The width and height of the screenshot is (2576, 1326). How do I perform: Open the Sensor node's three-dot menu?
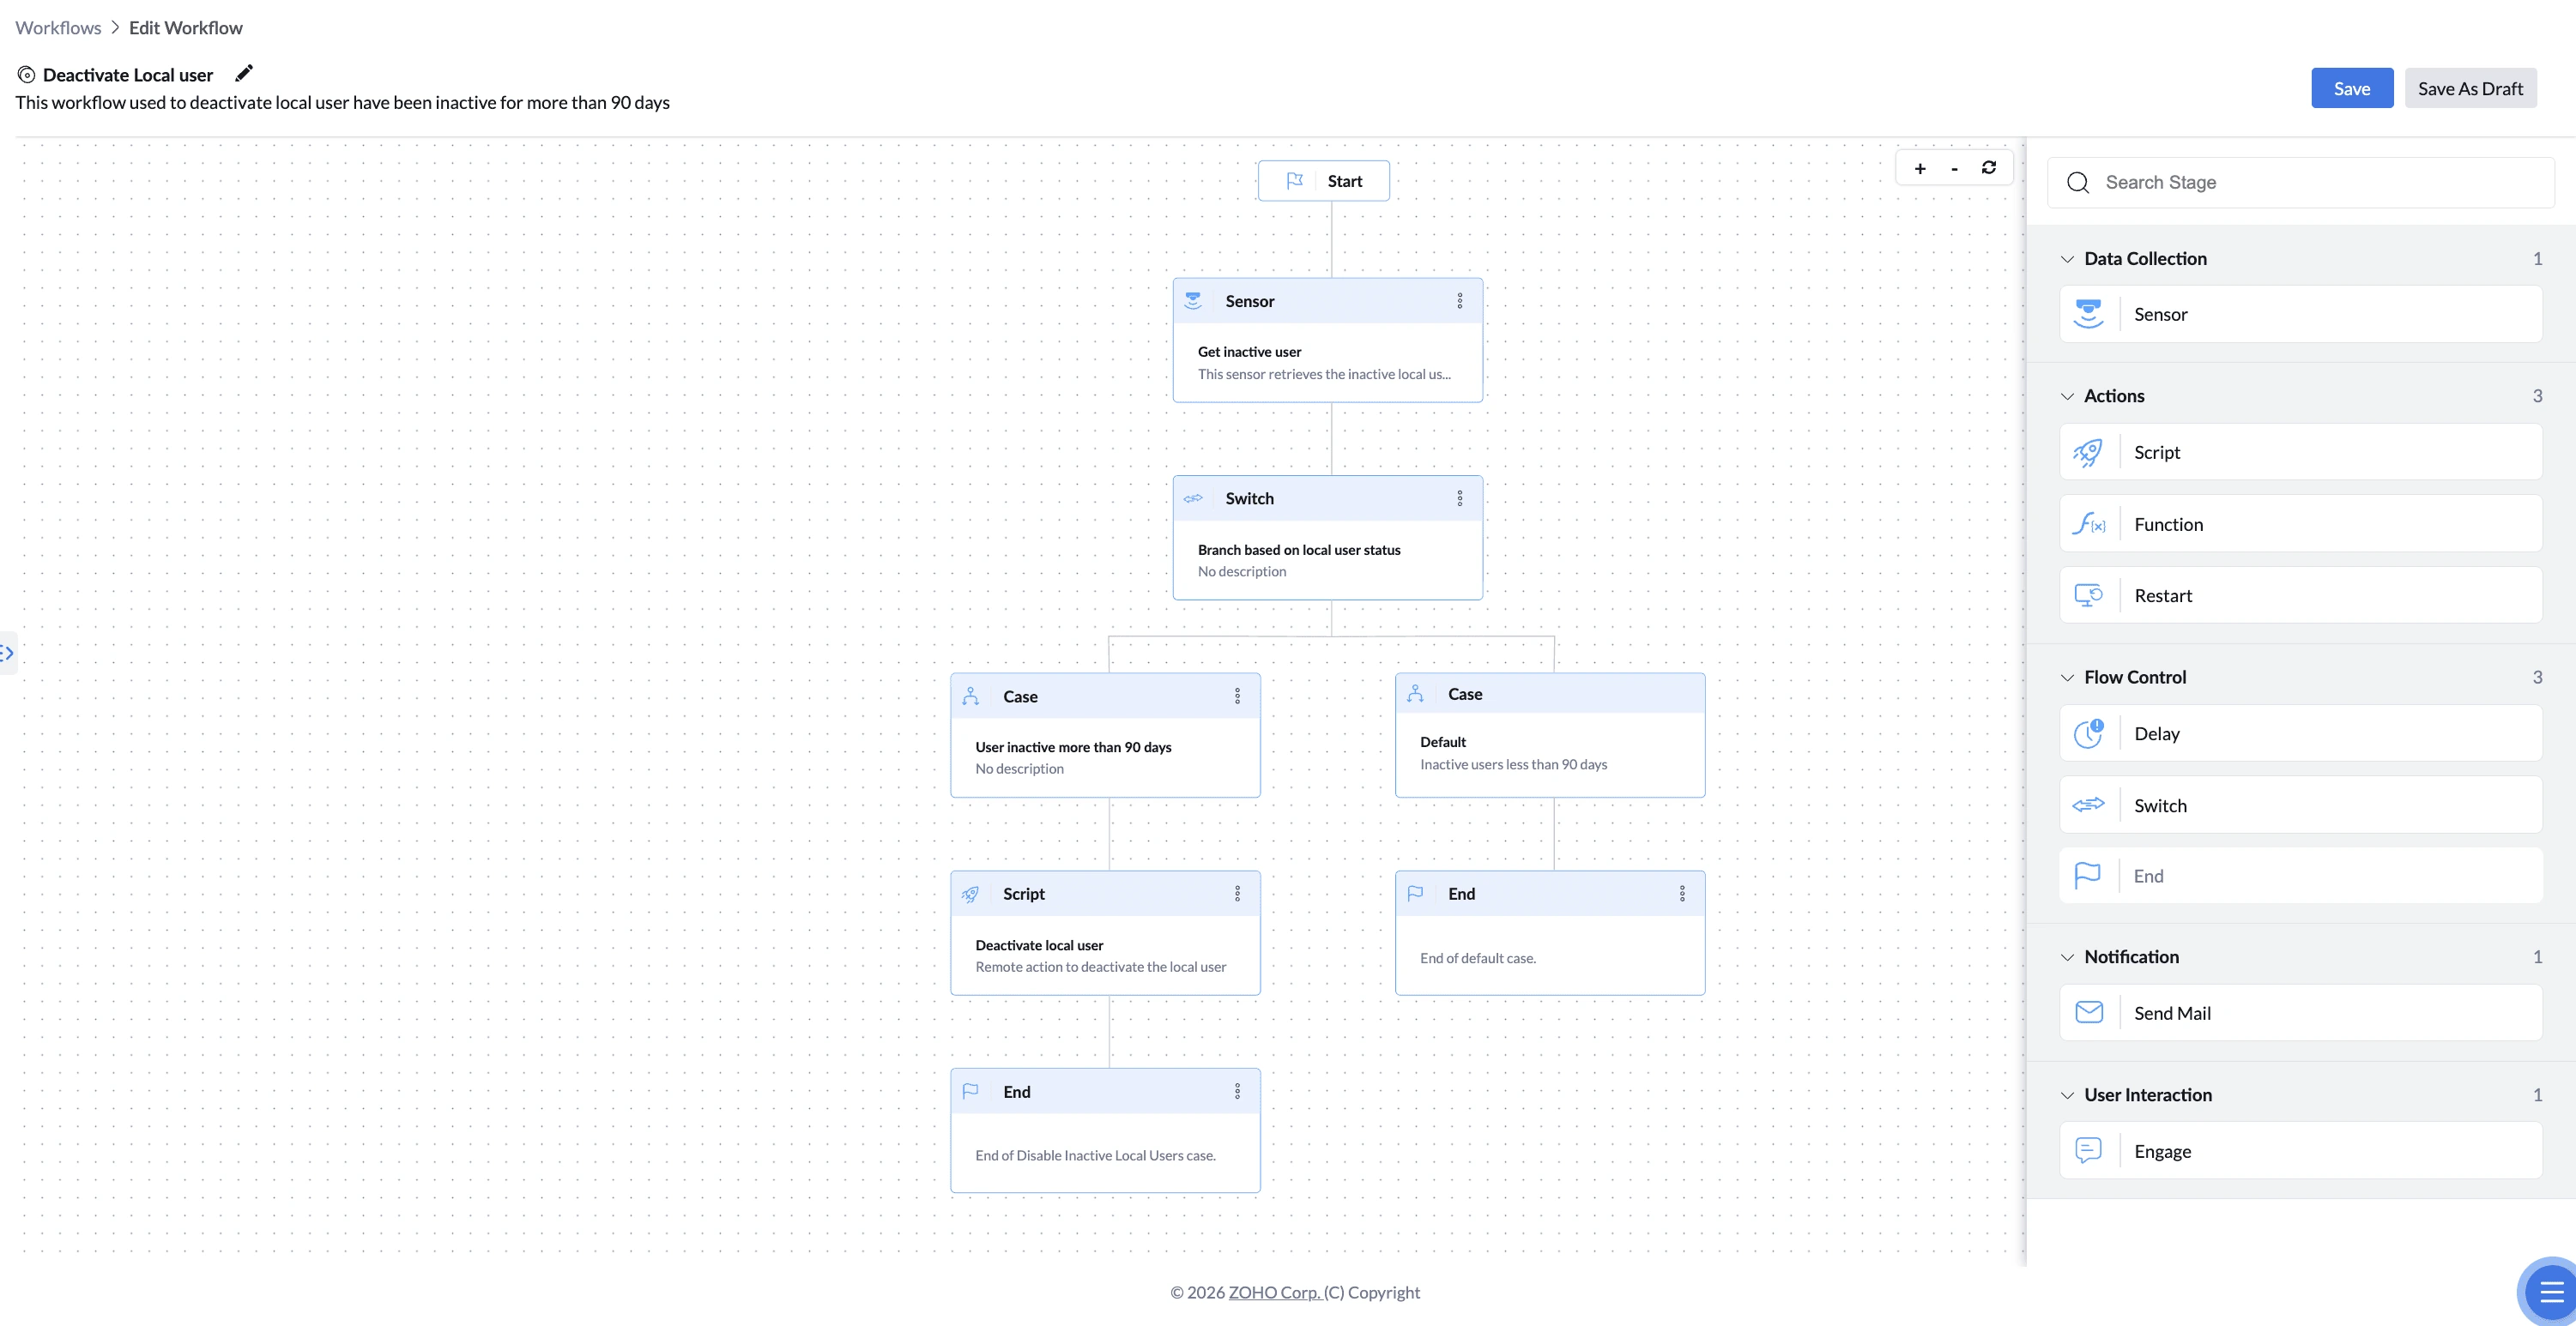tap(1460, 301)
